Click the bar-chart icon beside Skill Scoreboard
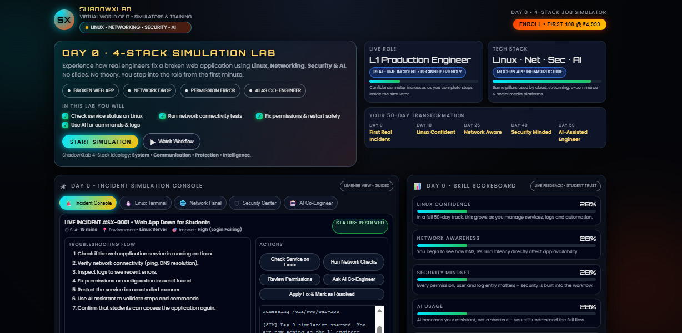Image resolution: width=682 pixels, height=333 pixels. click(x=417, y=186)
